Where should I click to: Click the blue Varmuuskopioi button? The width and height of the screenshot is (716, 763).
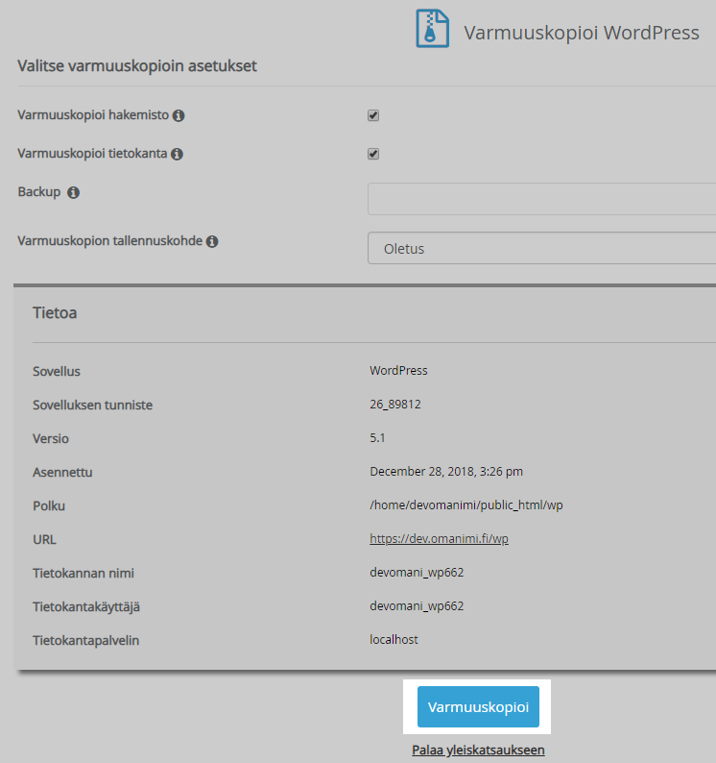(478, 706)
